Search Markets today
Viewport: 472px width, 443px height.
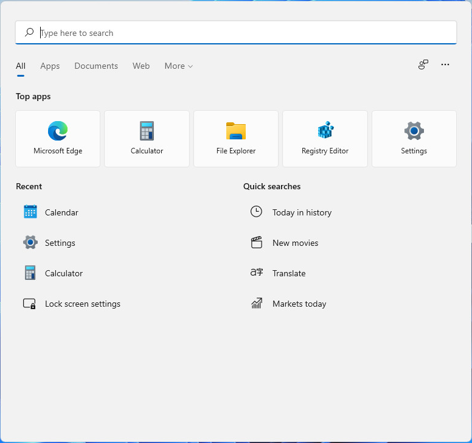pos(299,304)
